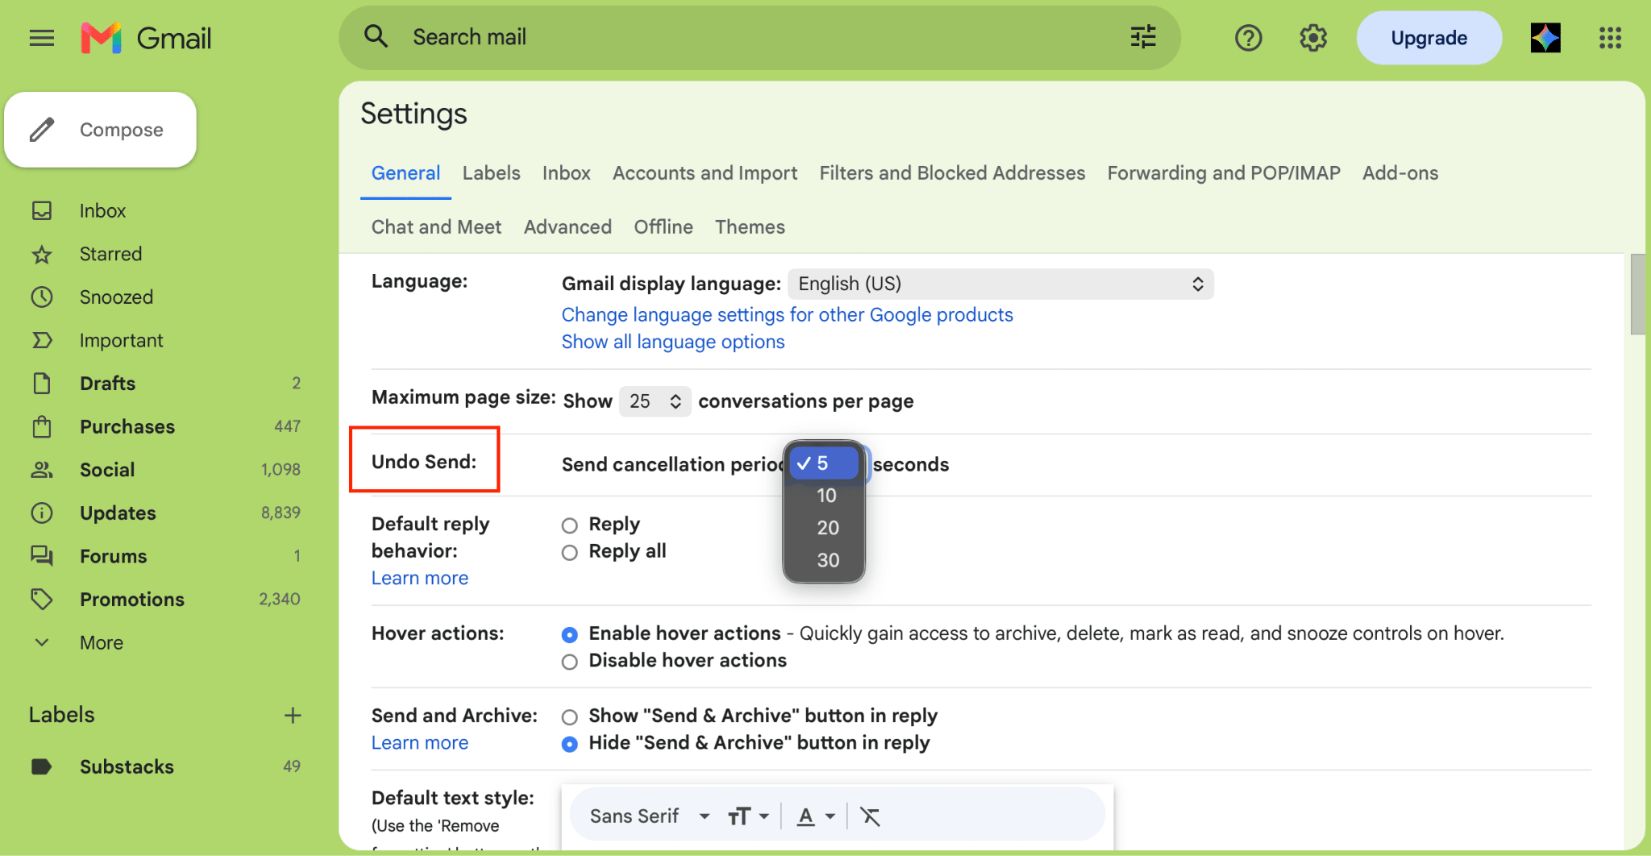1651x856 pixels.
Task: Click the search magnifier icon
Action: [x=376, y=36]
